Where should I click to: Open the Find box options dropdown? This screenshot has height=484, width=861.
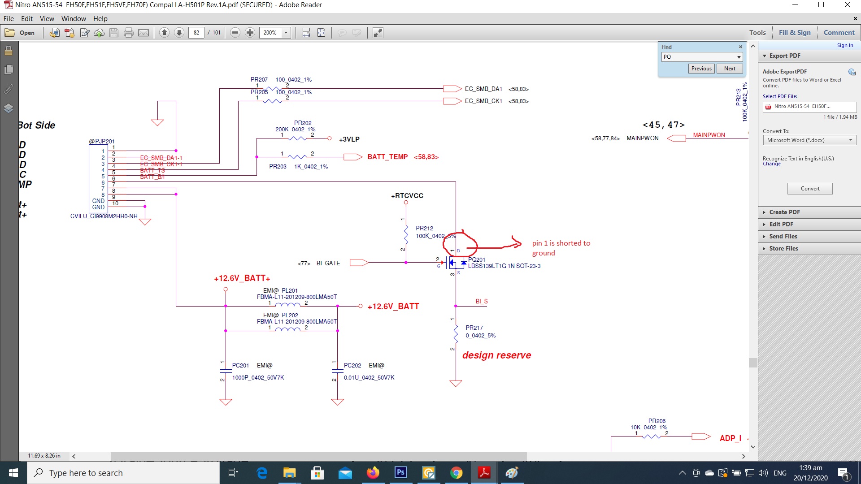click(739, 57)
